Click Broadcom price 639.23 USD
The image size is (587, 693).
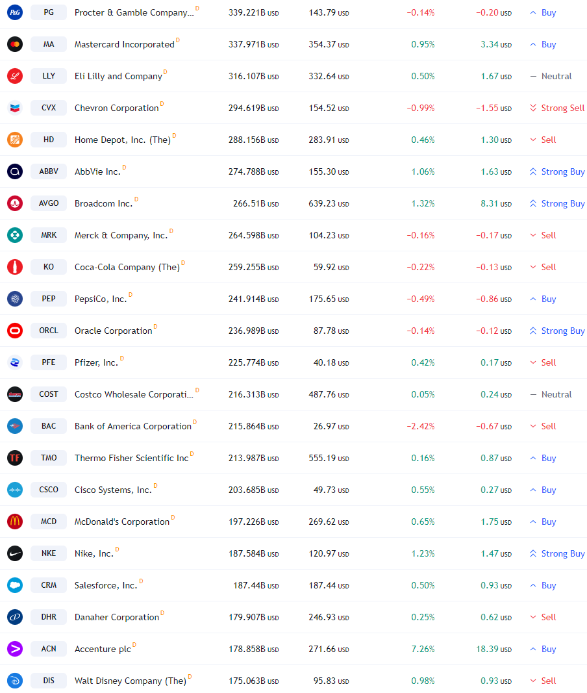coord(329,204)
